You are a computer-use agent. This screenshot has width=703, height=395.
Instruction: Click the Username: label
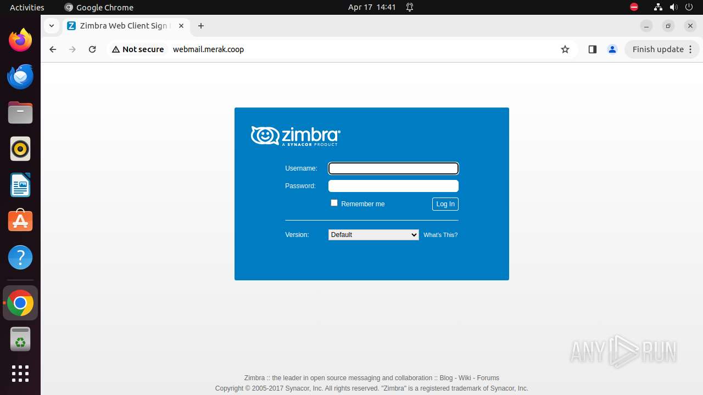(301, 168)
